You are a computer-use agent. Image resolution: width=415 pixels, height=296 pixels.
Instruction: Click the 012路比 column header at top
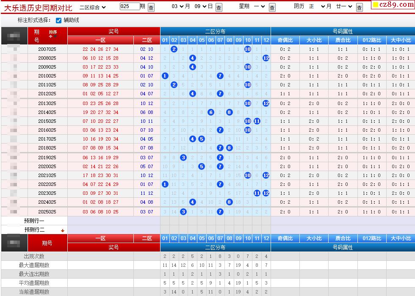point(372,40)
